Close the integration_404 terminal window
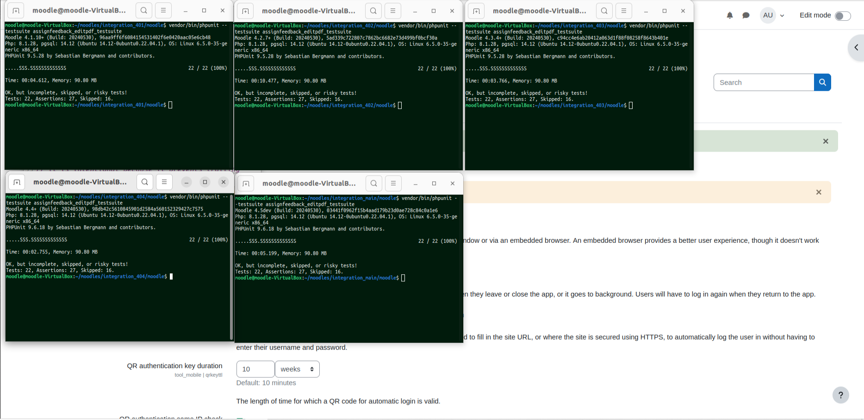The width and height of the screenshot is (864, 420). [224, 182]
